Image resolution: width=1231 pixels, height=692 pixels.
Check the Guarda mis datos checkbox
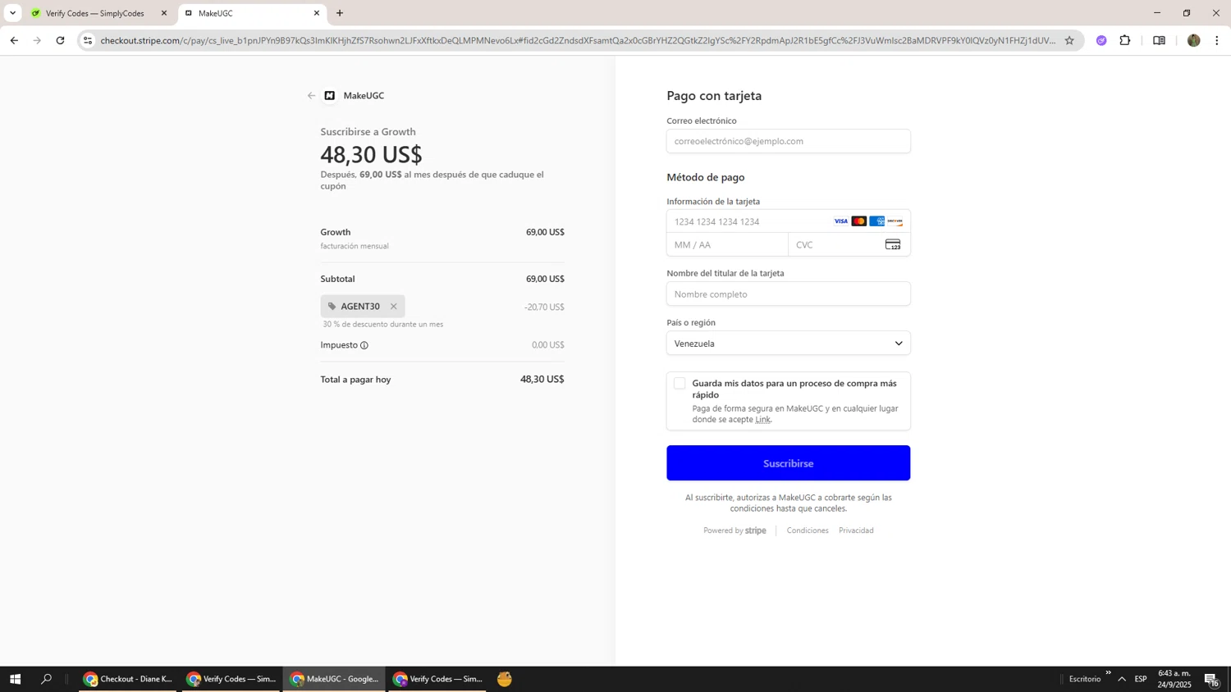click(680, 383)
